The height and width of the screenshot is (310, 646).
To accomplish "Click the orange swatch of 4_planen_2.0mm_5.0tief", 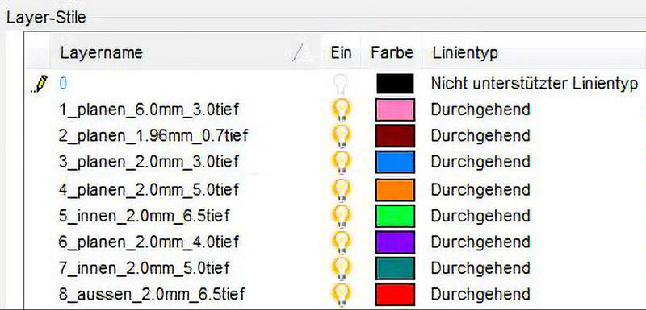I will (395, 190).
